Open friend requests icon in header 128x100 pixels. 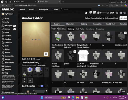click(x=90, y=13)
